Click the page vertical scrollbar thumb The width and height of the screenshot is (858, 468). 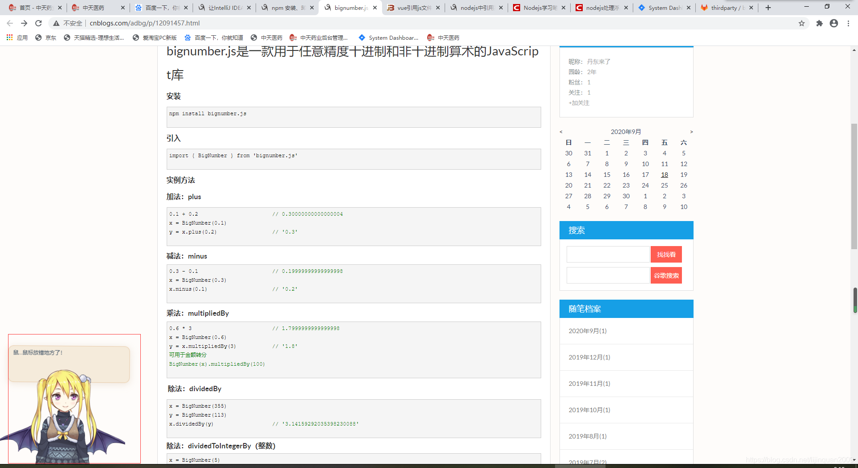coord(854,186)
